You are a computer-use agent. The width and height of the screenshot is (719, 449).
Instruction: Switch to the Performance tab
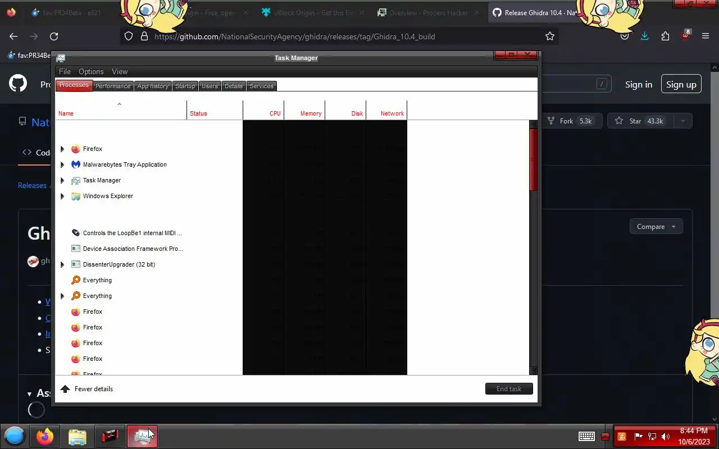112,86
